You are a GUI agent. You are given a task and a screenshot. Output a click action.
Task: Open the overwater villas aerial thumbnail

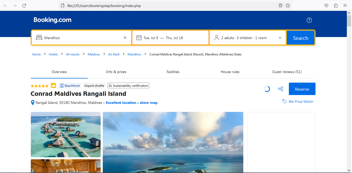[x=66, y=134]
